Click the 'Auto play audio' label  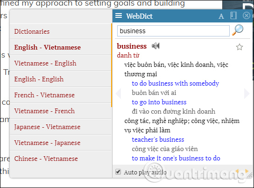tap(145, 172)
